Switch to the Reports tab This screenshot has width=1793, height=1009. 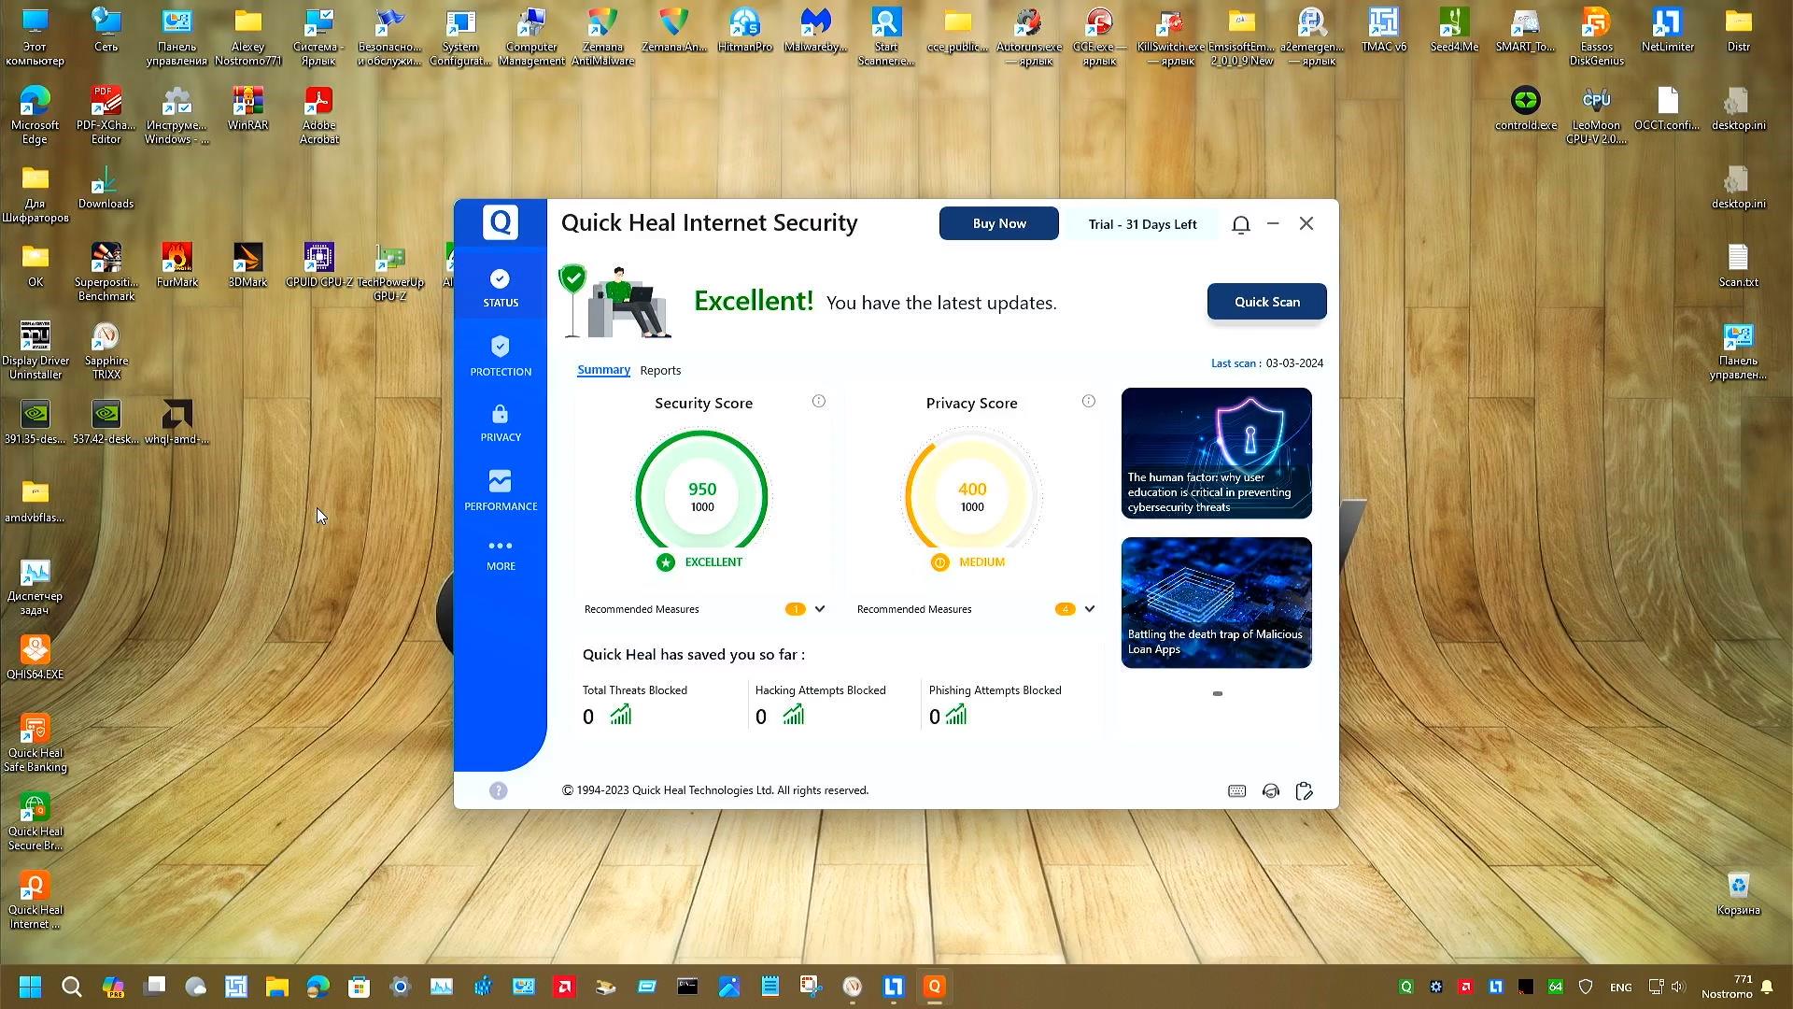point(660,371)
